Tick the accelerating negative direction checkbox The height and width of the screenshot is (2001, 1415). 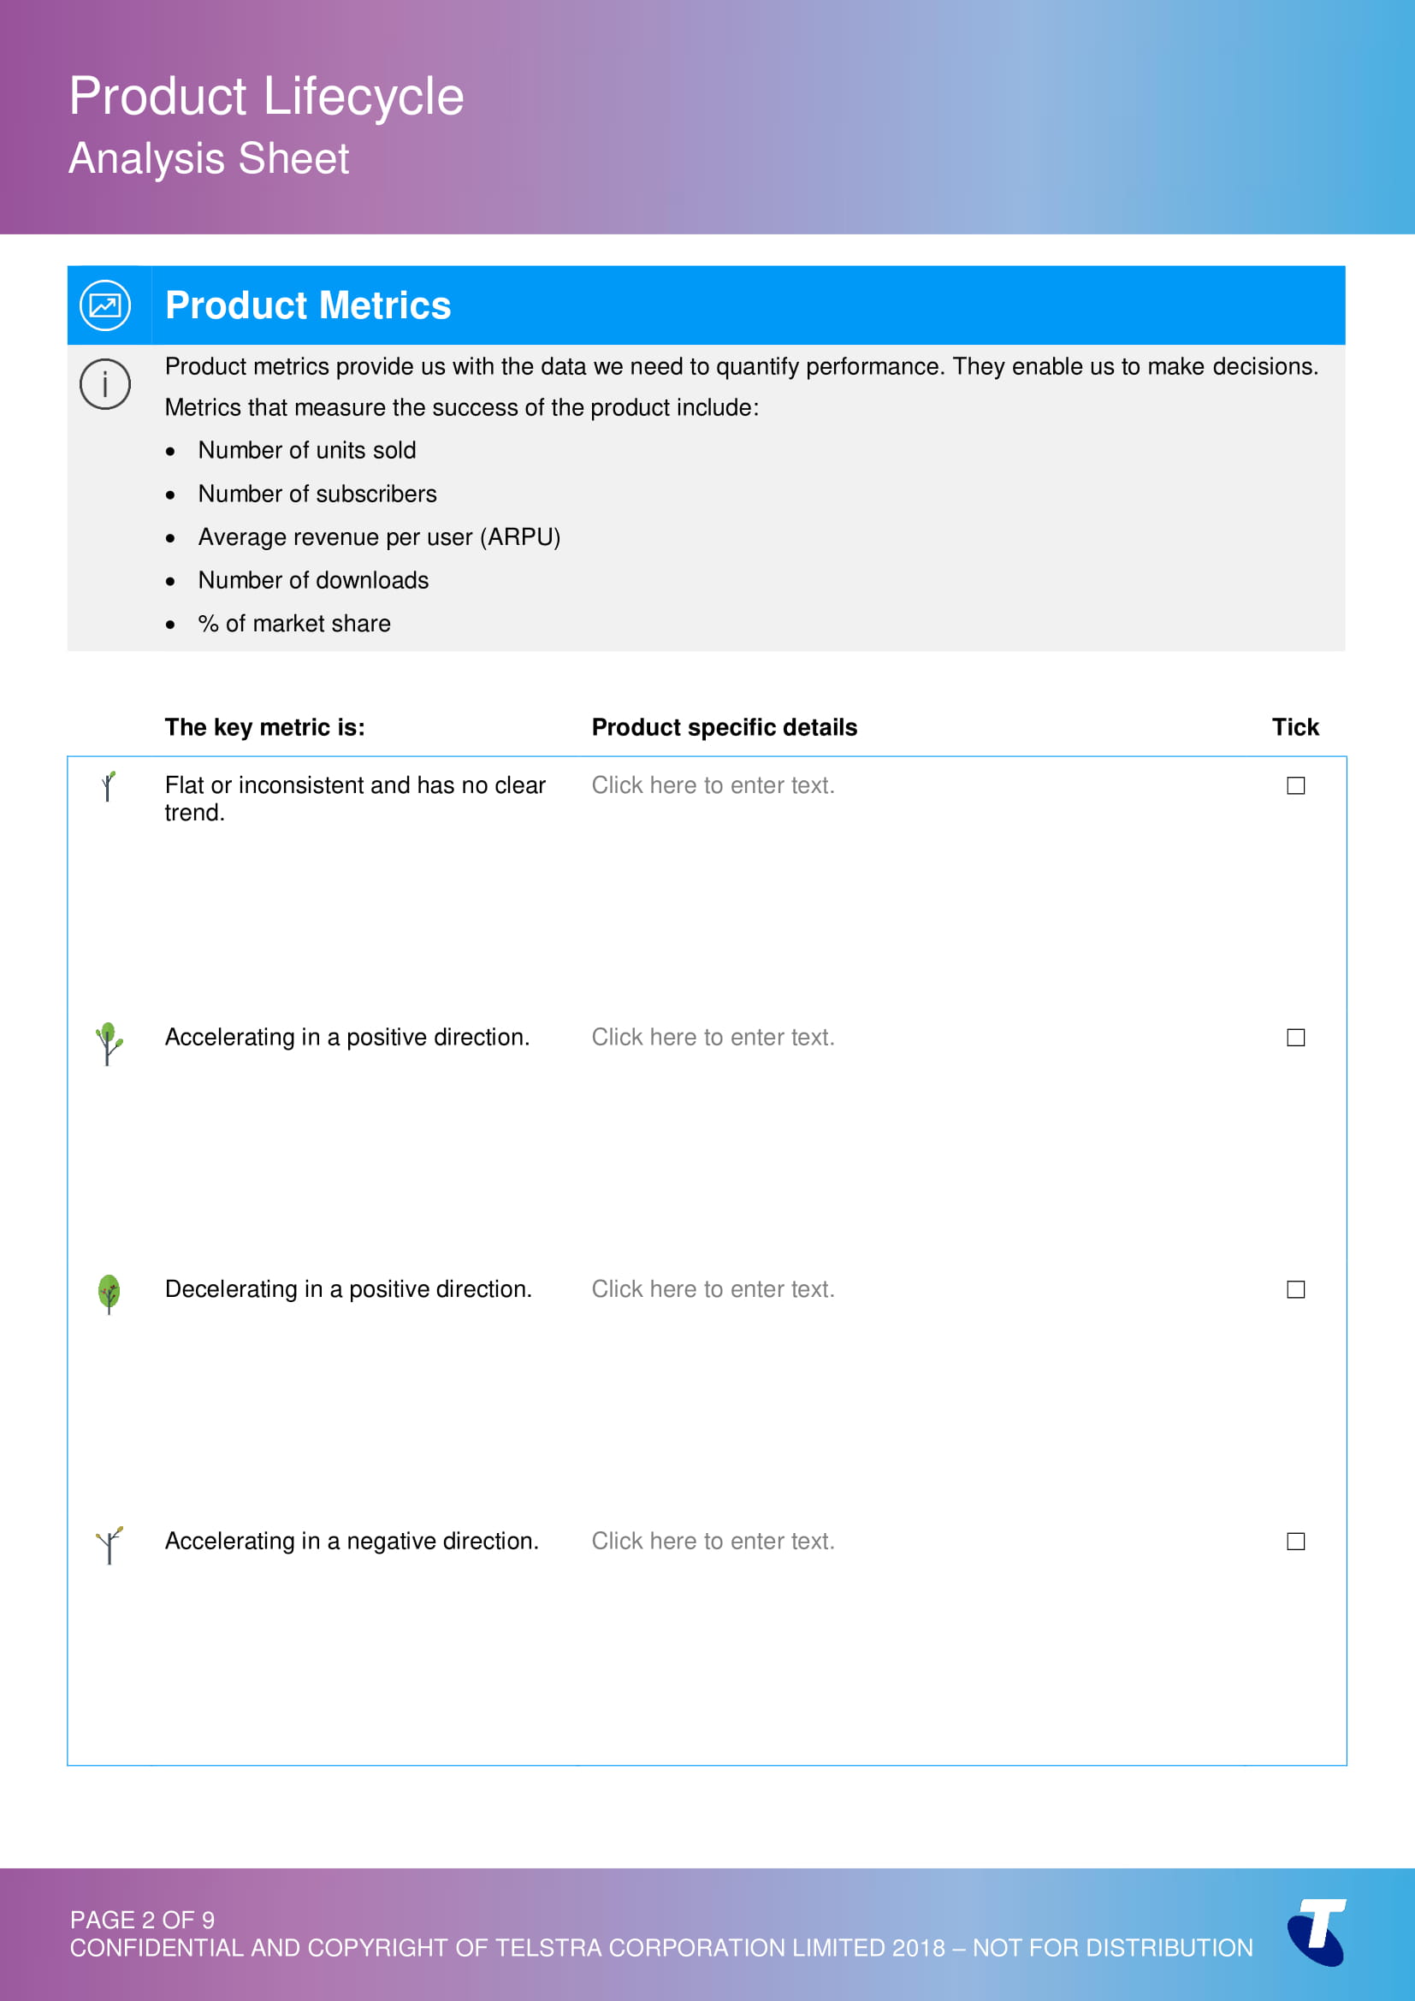tap(1295, 1542)
